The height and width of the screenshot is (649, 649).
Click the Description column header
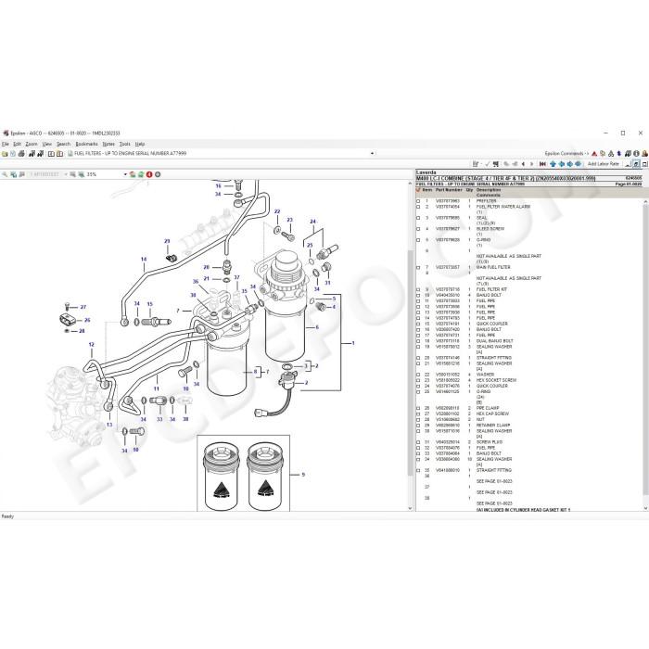click(x=489, y=190)
